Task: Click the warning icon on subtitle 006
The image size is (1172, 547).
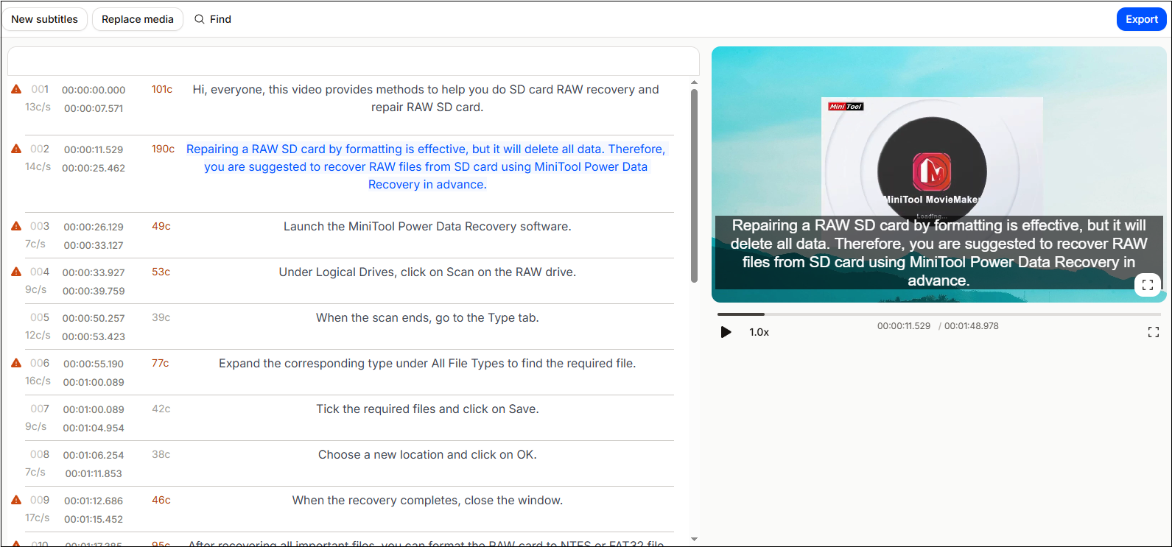Action: [16, 363]
